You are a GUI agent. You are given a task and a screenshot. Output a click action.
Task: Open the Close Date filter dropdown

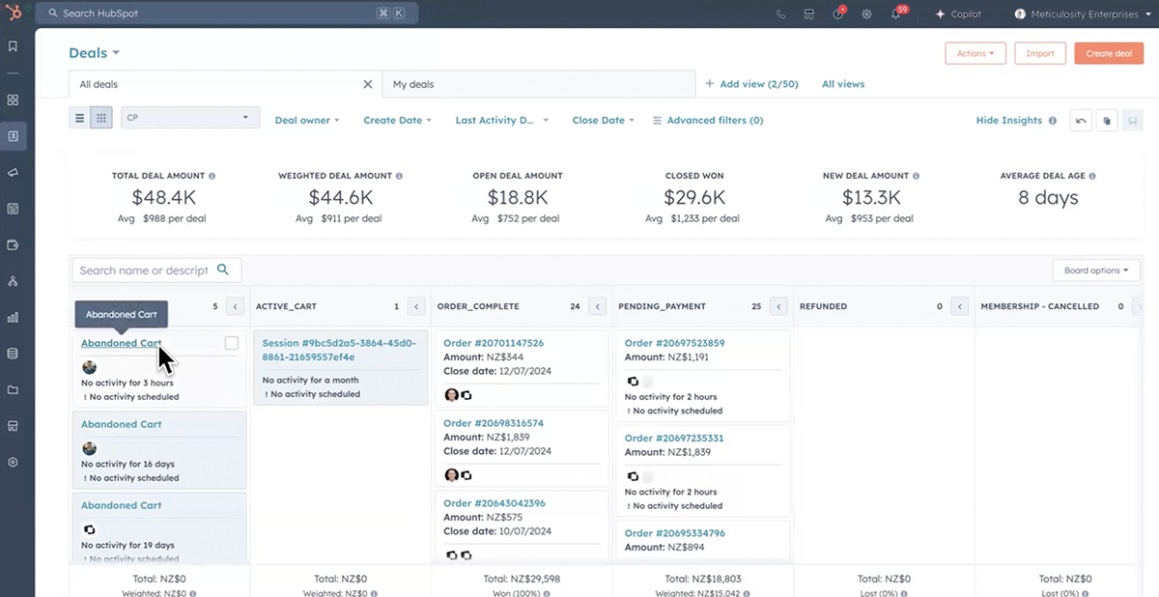[603, 121]
